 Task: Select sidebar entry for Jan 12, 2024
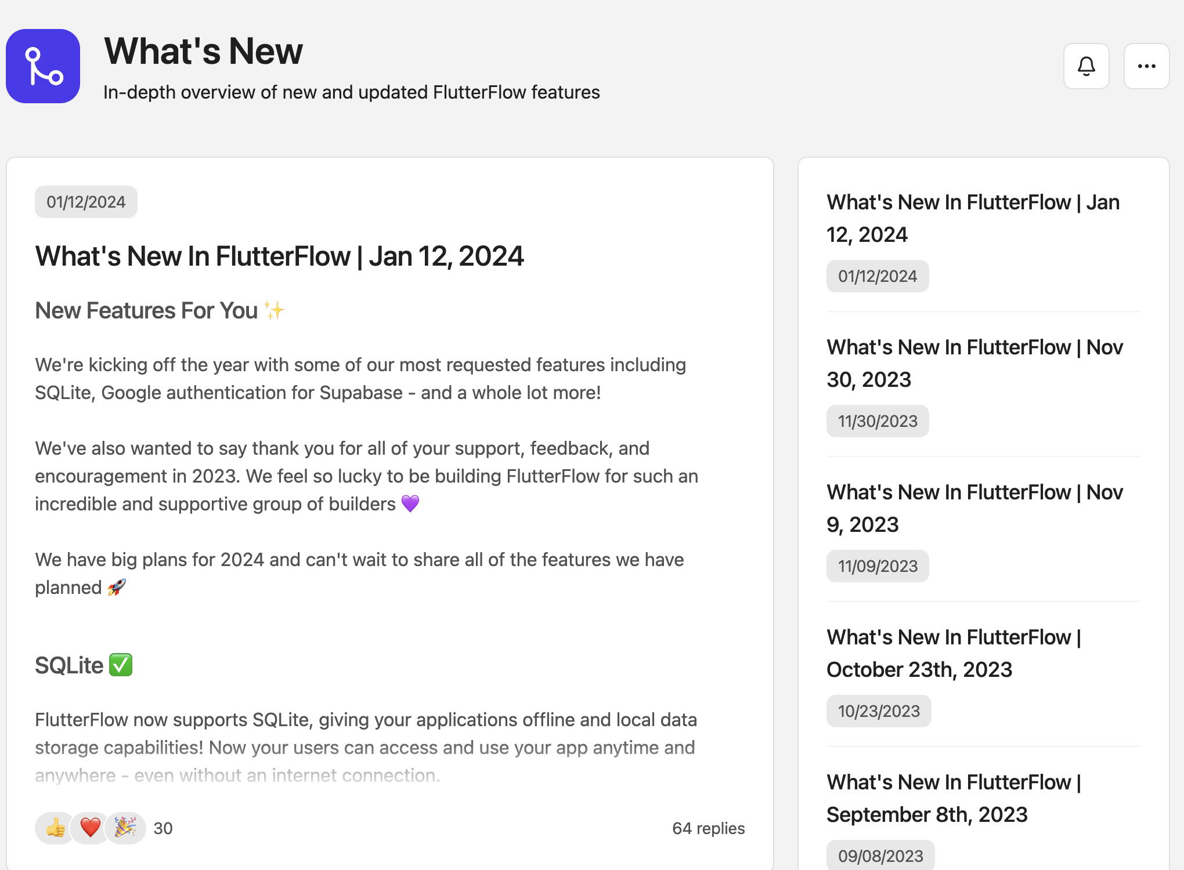[973, 218]
